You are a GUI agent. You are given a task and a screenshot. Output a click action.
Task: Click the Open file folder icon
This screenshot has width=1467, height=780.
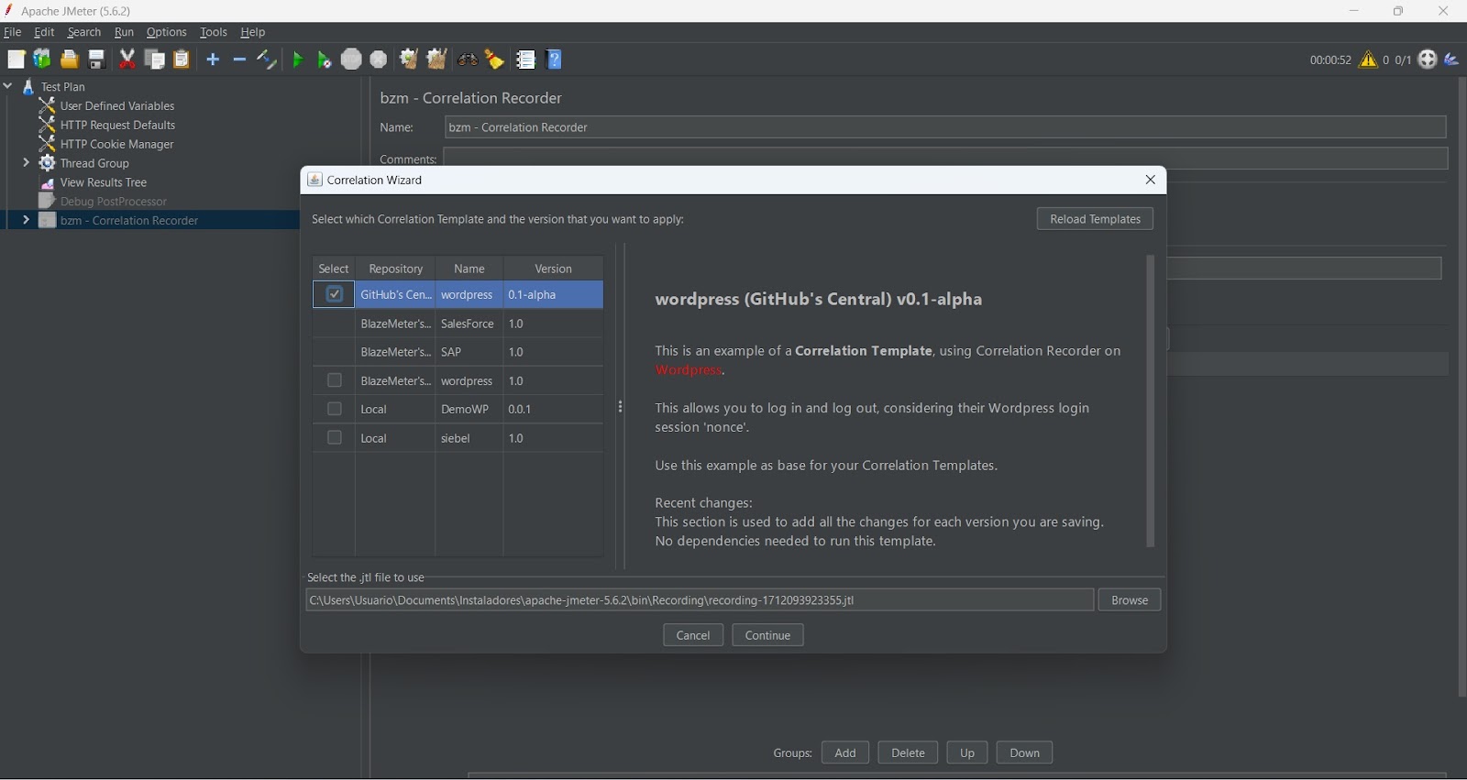[x=70, y=60]
